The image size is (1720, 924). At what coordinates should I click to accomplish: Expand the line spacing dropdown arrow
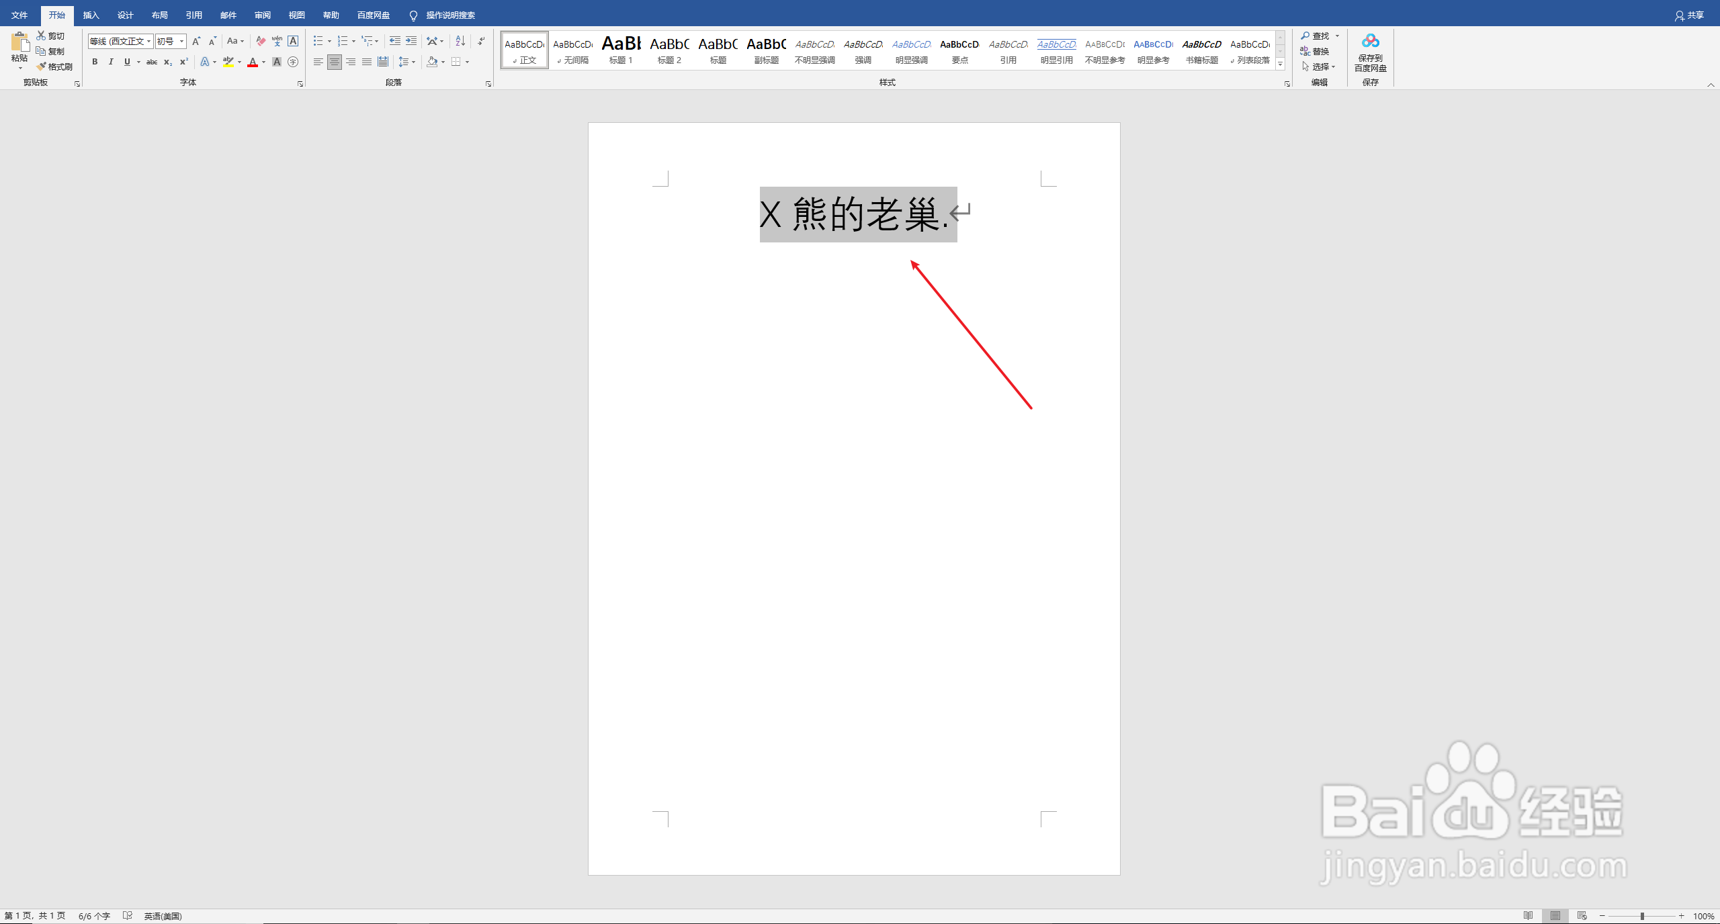click(x=413, y=62)
